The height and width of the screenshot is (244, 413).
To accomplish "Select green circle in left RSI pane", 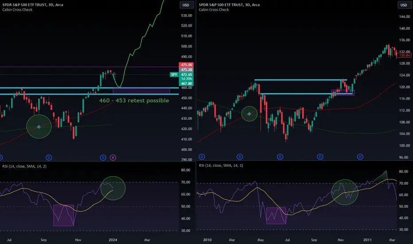I will [x=113, y=188].
